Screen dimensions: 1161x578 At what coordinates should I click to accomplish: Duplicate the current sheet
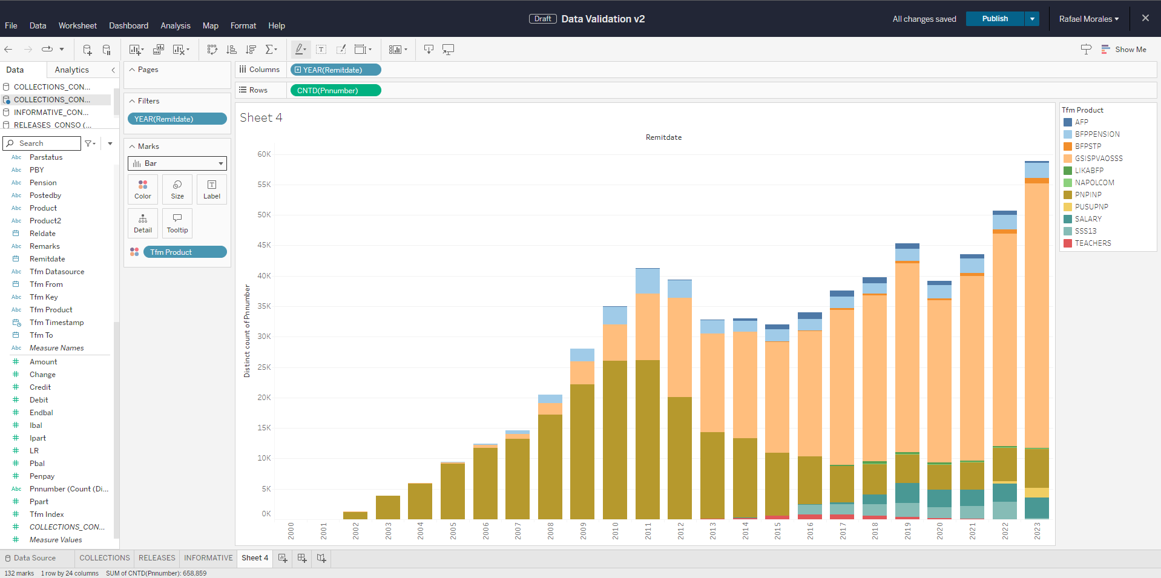click(159, 50)
